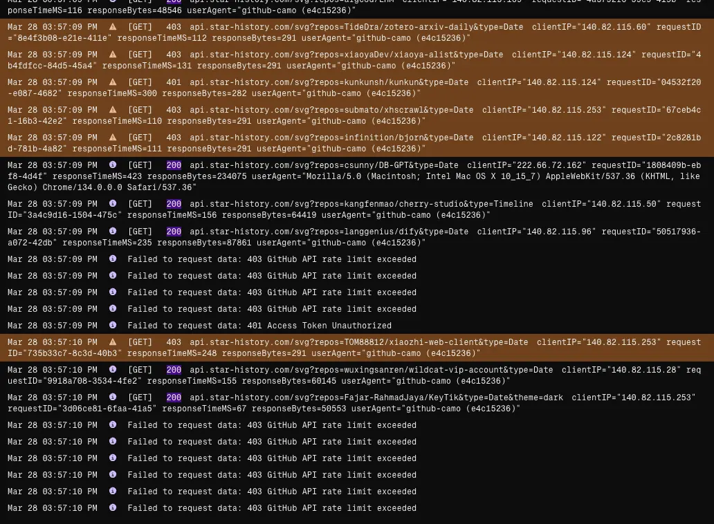Click the info icon on the last rate limit message
This screenshot has height=524, width=714.
tap(113, 508)
